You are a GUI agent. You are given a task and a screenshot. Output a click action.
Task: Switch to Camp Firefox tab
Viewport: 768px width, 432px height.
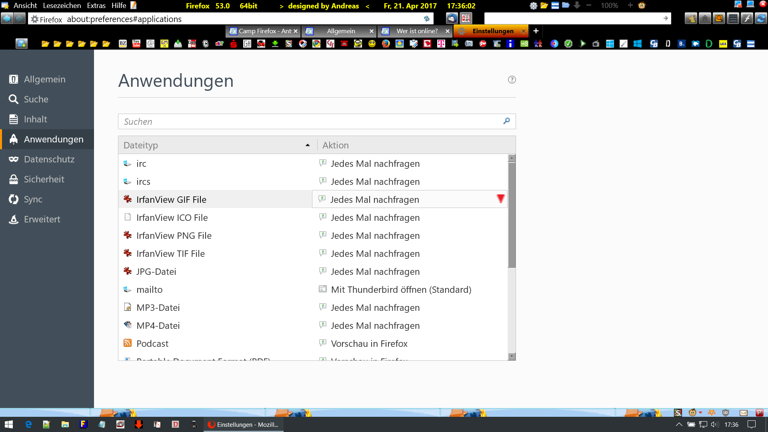(262, 31)
